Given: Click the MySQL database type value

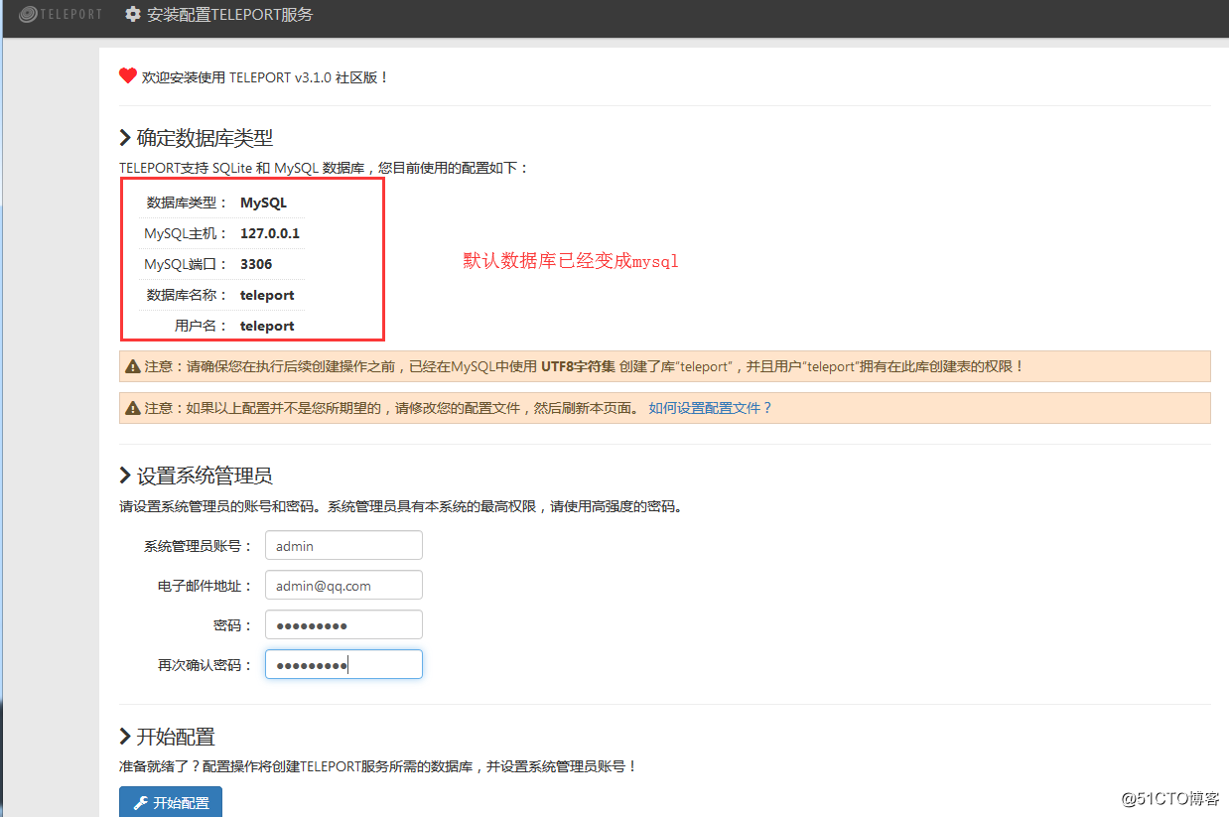Looking at the screenshot, I should click(263, 203).
